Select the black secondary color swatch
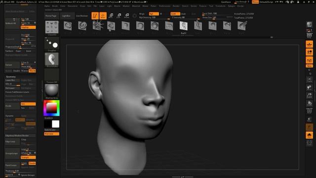This screenshot has height=178, width=316. click(x=48, y=124)
